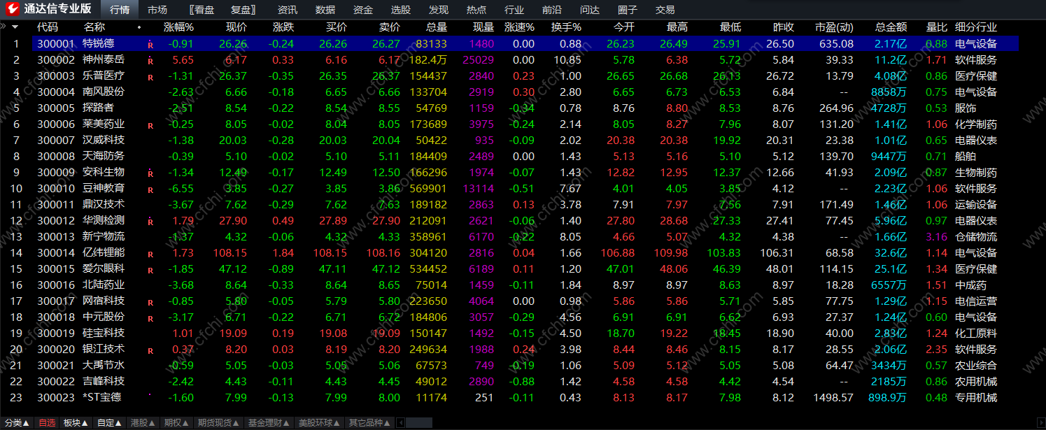Open the 港股 dropdown tab
The image size is (1046, 430).
(143, 422)
